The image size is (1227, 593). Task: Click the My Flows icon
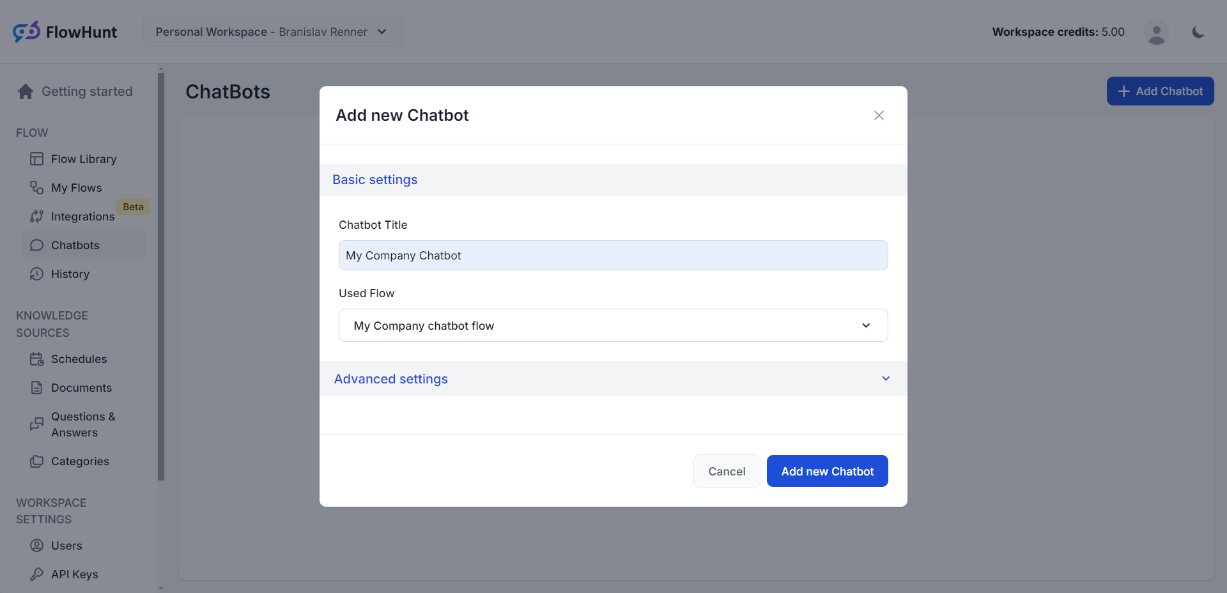tap(36, 188)
